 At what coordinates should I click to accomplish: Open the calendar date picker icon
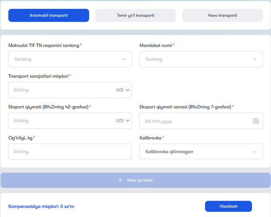(x=256, y=121)
